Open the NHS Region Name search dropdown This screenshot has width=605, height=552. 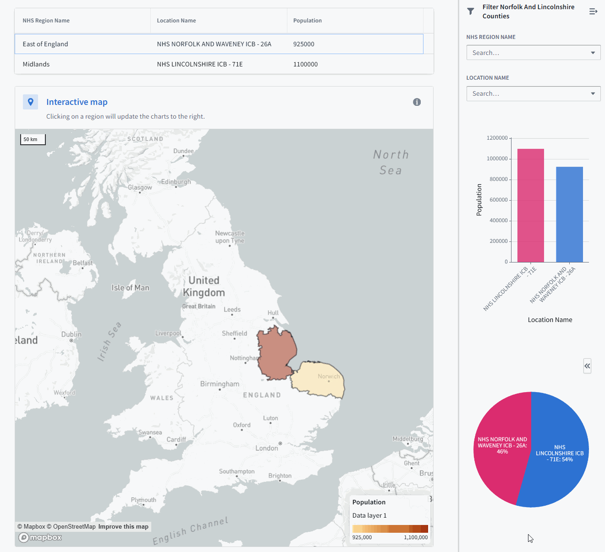click(533, 52)
